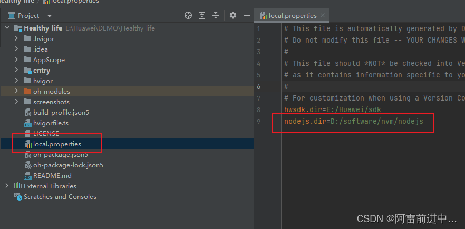Click the oh-package-lock.json5 file icon
The image size is (465, 229).
[x=27, y=165]
